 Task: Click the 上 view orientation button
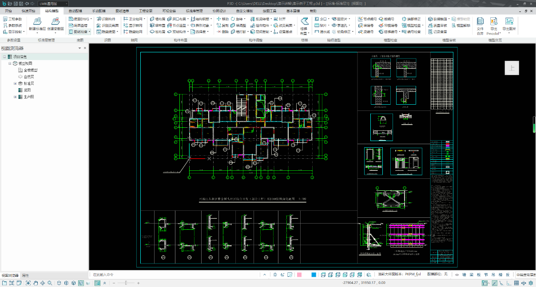(x=512, y=68)
